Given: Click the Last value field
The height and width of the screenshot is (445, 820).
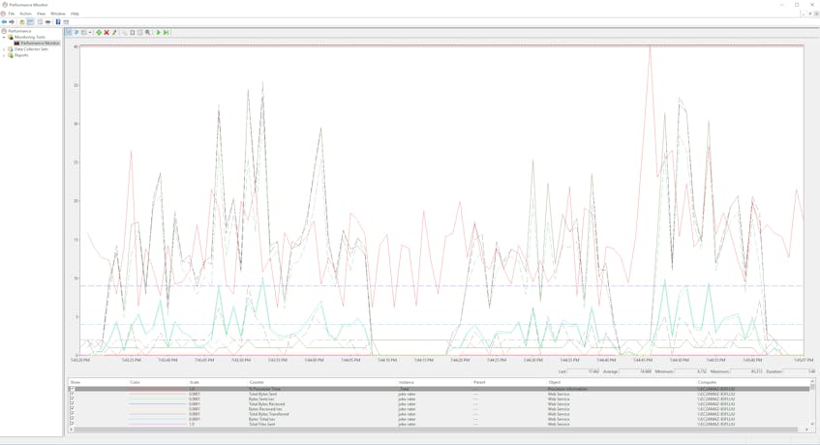Looking at the screenshot, I should tap(584, 371).
